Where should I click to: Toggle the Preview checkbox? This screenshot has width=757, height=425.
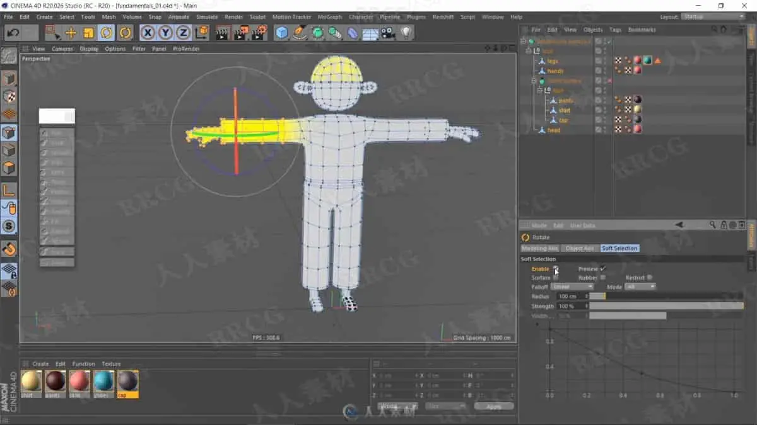pos(603,269)
